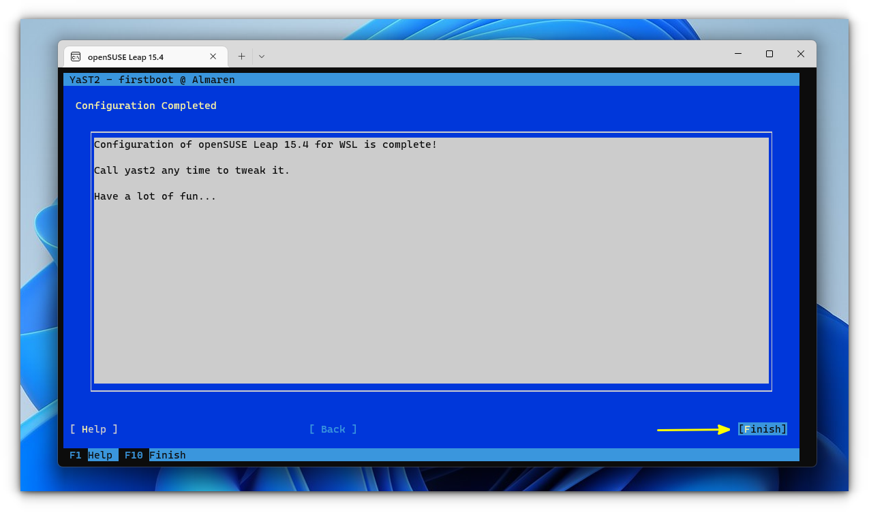Minimize the terminal window
The image size is (869, 513).
click(x=738, y=54)
